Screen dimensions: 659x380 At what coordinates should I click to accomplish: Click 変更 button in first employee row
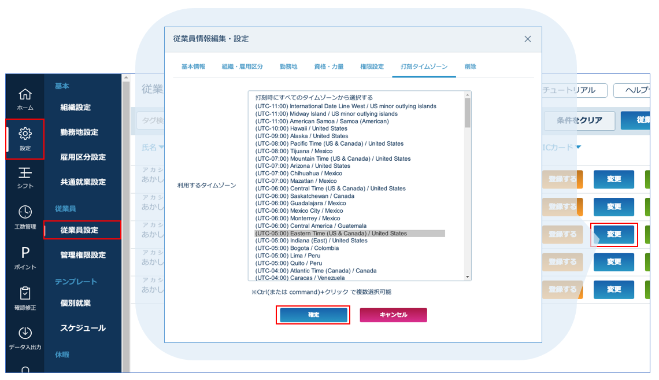(x=613, y=179)
